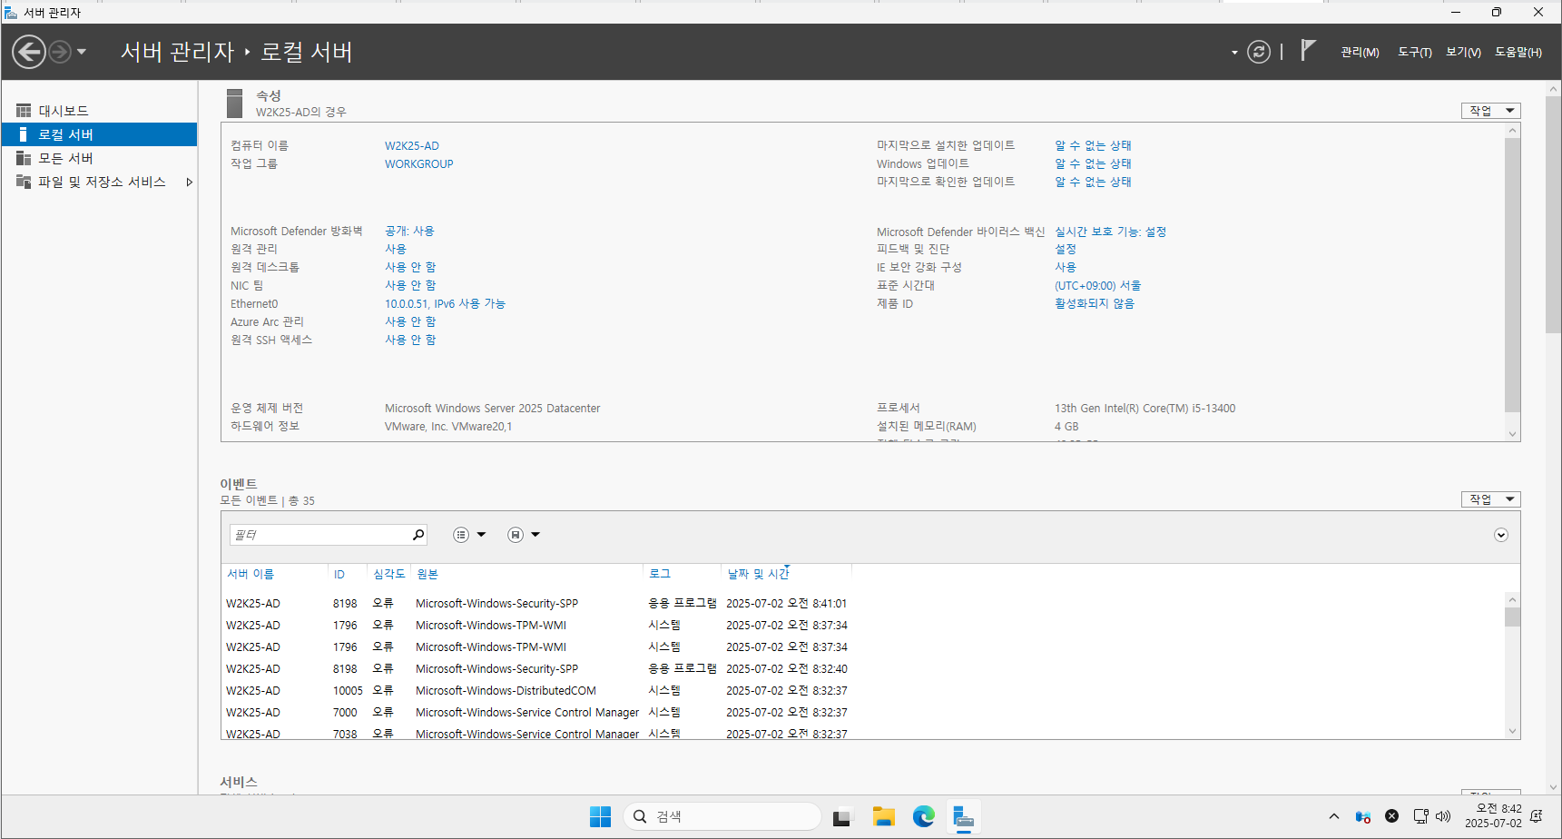
Task: Click the events 필터 input field
Action: (319, 535)
